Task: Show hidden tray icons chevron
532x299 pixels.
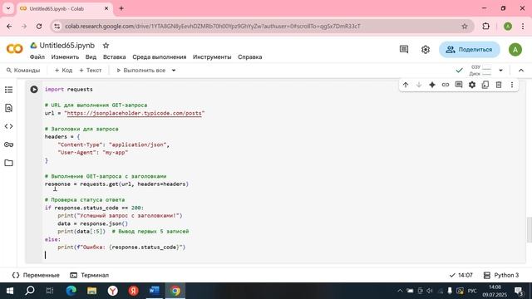Action: pos(400,291)
